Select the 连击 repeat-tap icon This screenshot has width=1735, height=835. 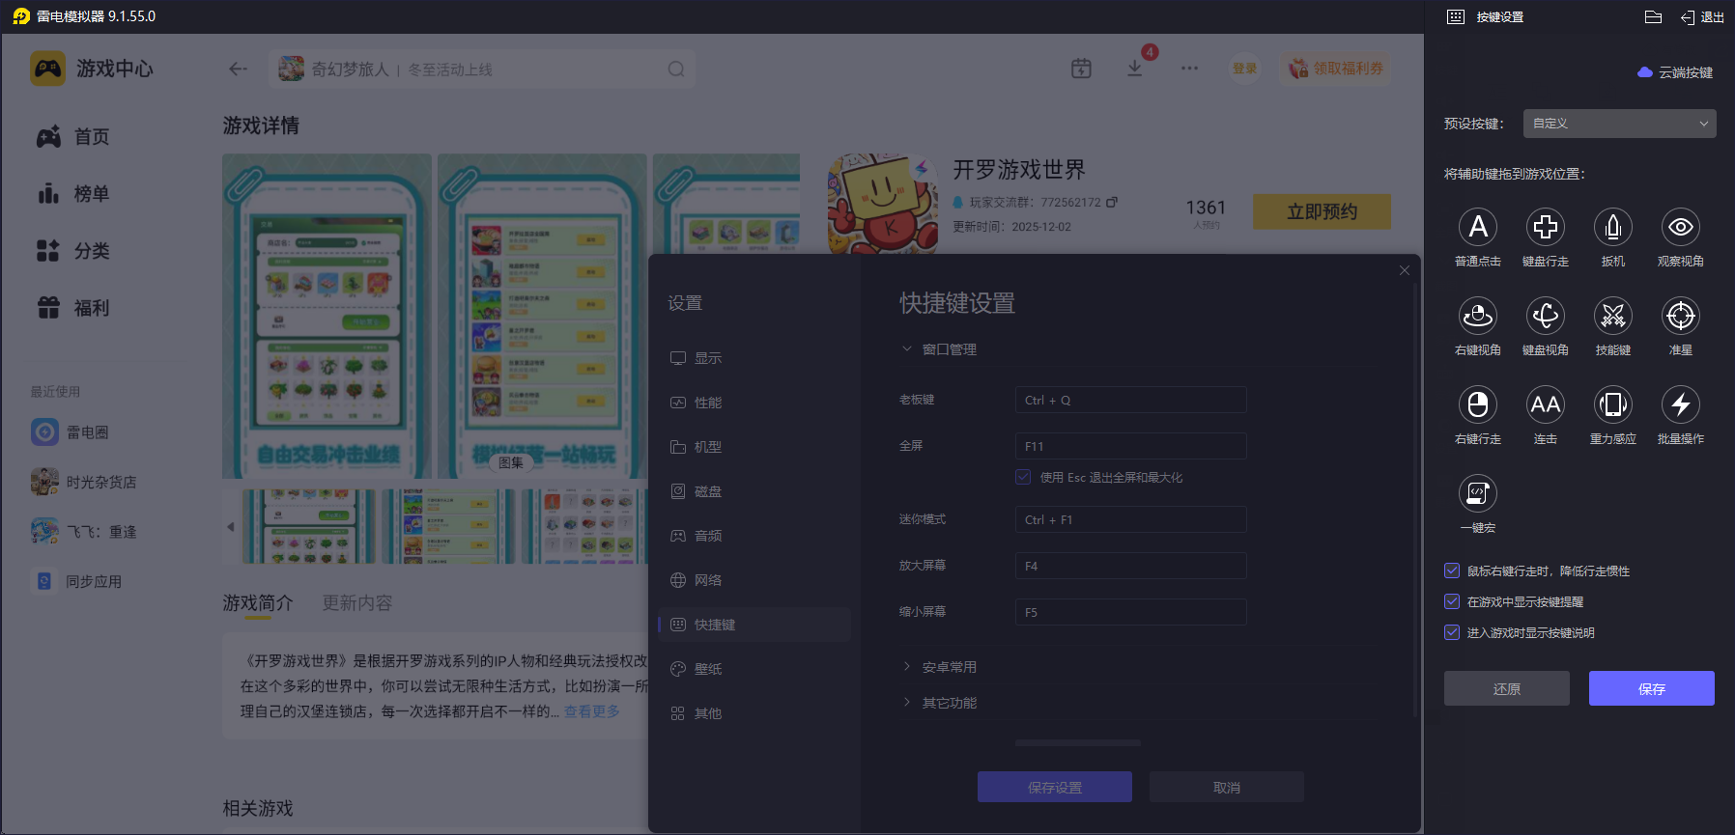point(1546,404)
